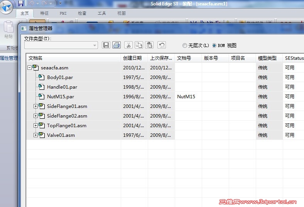
Task: Expand the TopFlange01.asm node
Action: click(35, 126)
